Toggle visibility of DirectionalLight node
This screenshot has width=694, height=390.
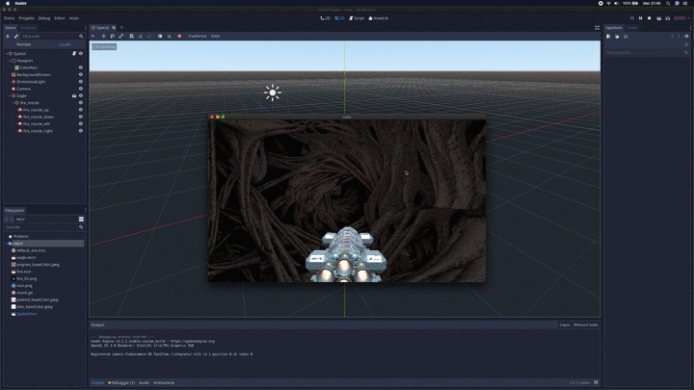click(x=81, y=82)
